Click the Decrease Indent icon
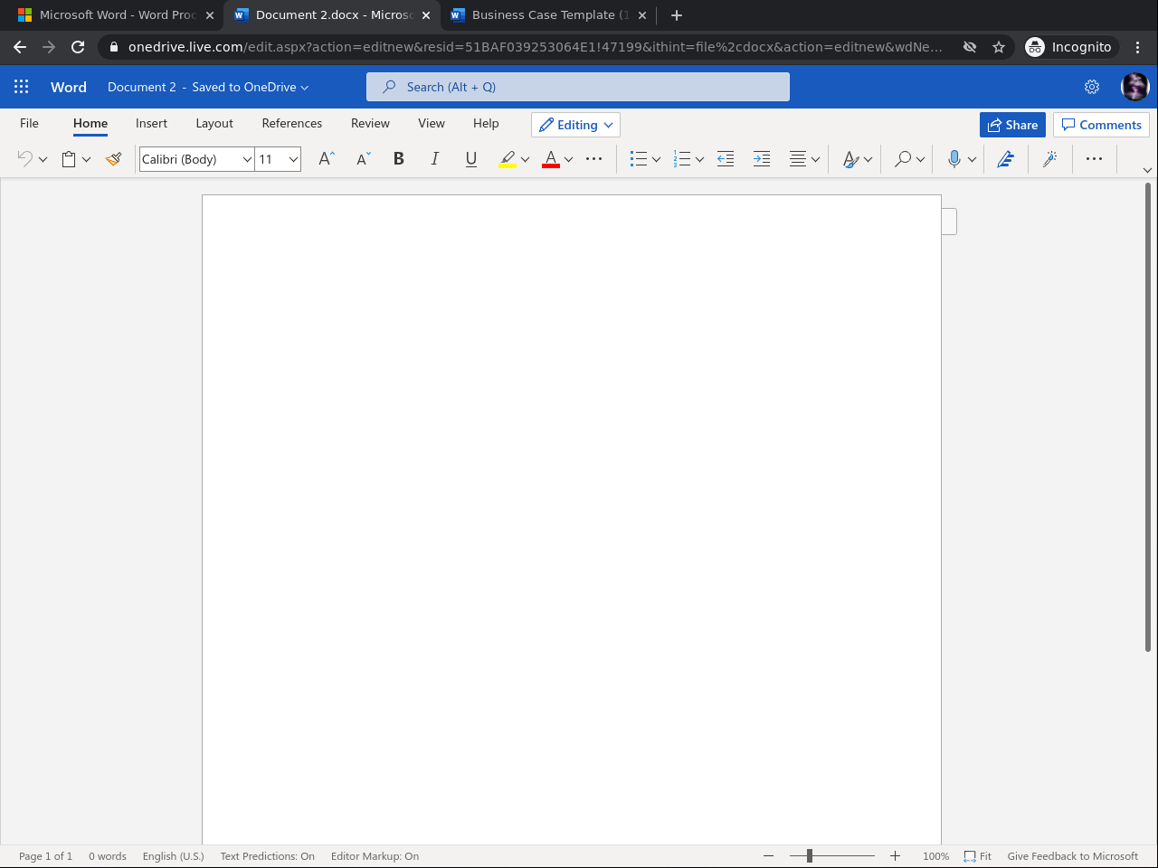 point(726,159)
